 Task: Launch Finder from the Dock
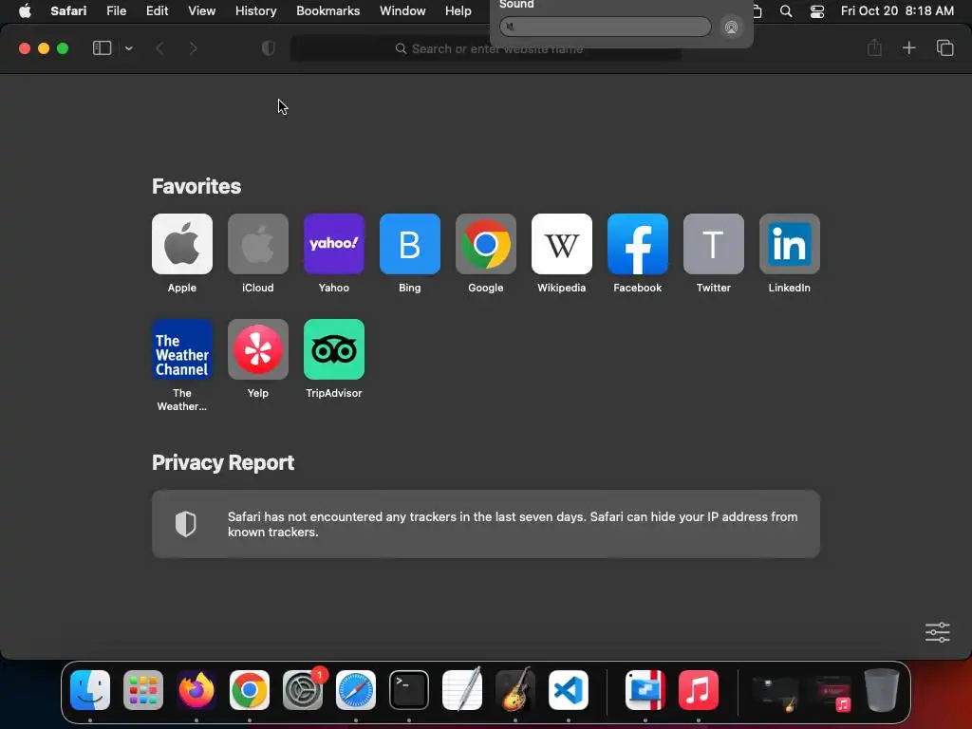tap(90, 689)
